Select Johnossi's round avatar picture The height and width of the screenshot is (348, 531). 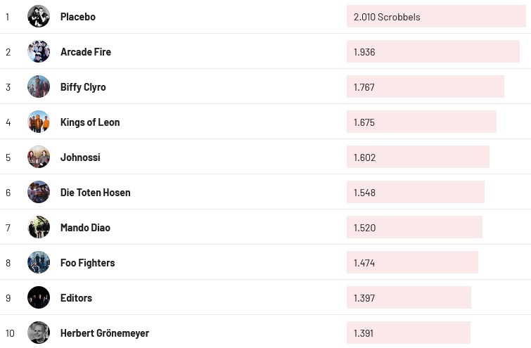pyautogui.click(x=39, y=157)
